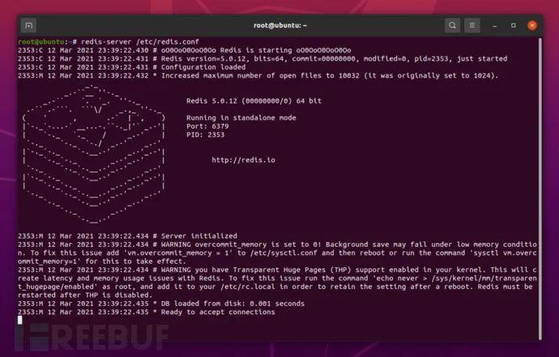The height and width of the screenshot is (357, 559).
Task: Open a new terminal tab
Action: click(x=28, y=26)
